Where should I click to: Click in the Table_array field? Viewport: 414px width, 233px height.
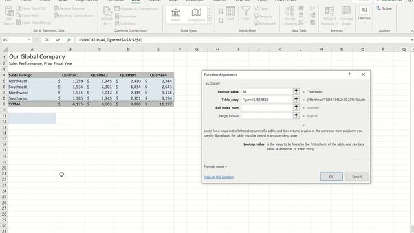coord(267,100)
